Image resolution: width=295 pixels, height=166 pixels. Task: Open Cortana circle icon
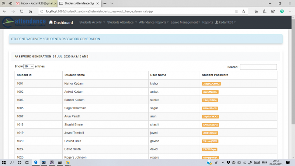tap(20, 162)
